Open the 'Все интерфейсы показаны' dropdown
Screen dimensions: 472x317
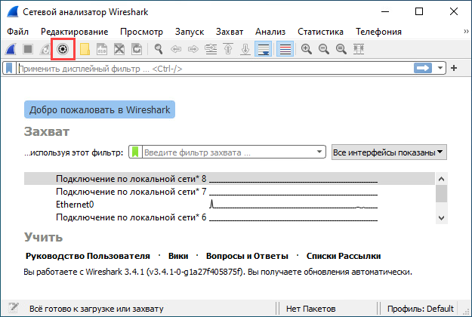tap(389, 152)
